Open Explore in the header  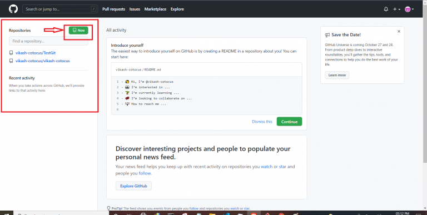[177, 9]
